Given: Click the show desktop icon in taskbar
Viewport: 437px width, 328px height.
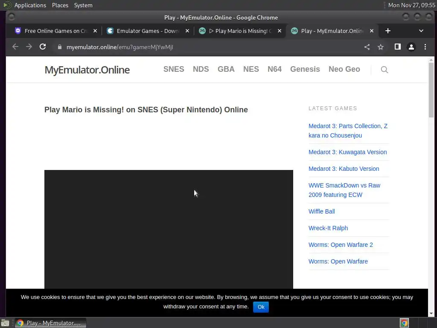Looking at the screenshot, I should [x=5, y=323].
